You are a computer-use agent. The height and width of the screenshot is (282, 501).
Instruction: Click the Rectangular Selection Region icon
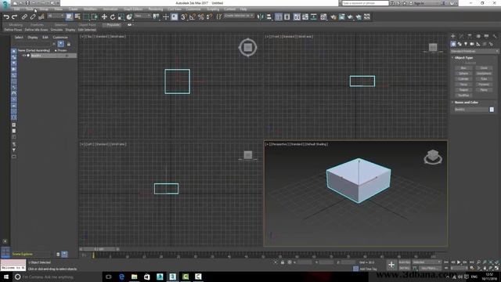(x=86, y=17)
